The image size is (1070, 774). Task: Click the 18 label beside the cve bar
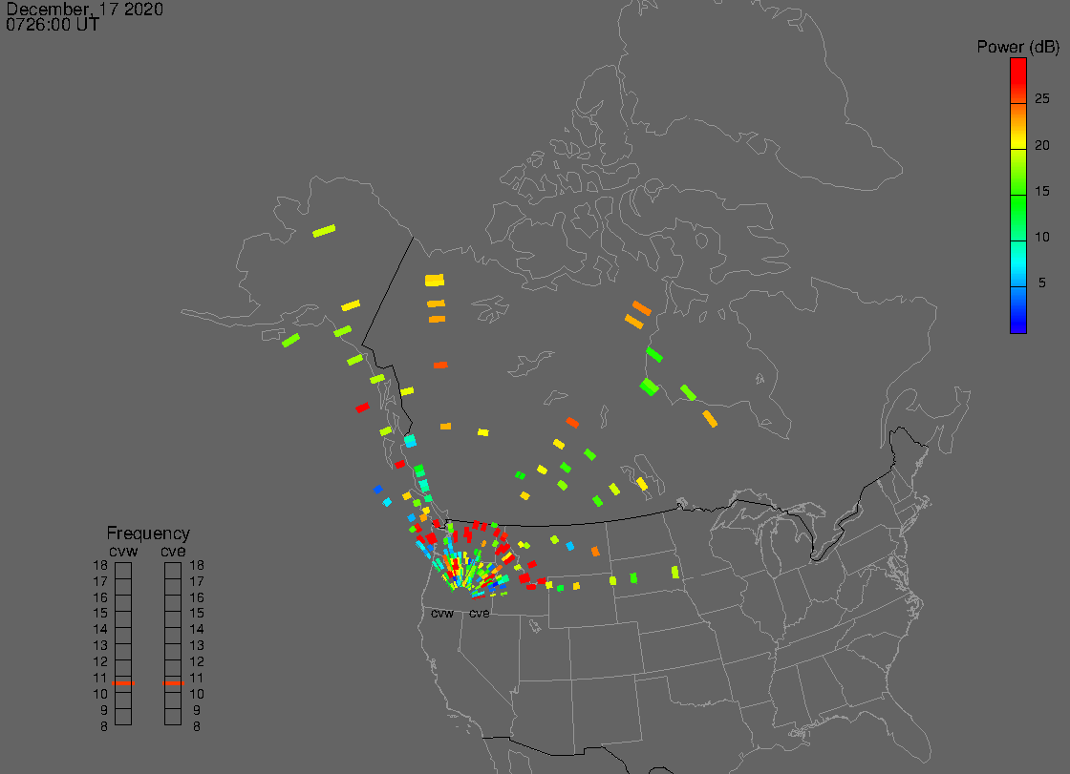[197, 565]
